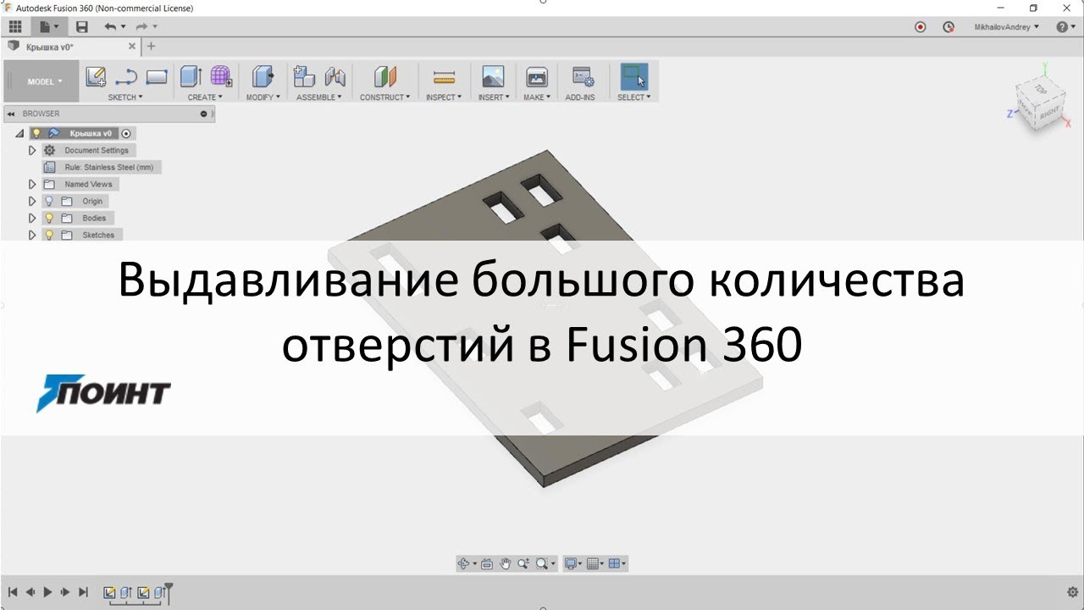
Task: Toggle Bodies folder visibility bulb
Action: pyautogui.click(x=49, y=218)
